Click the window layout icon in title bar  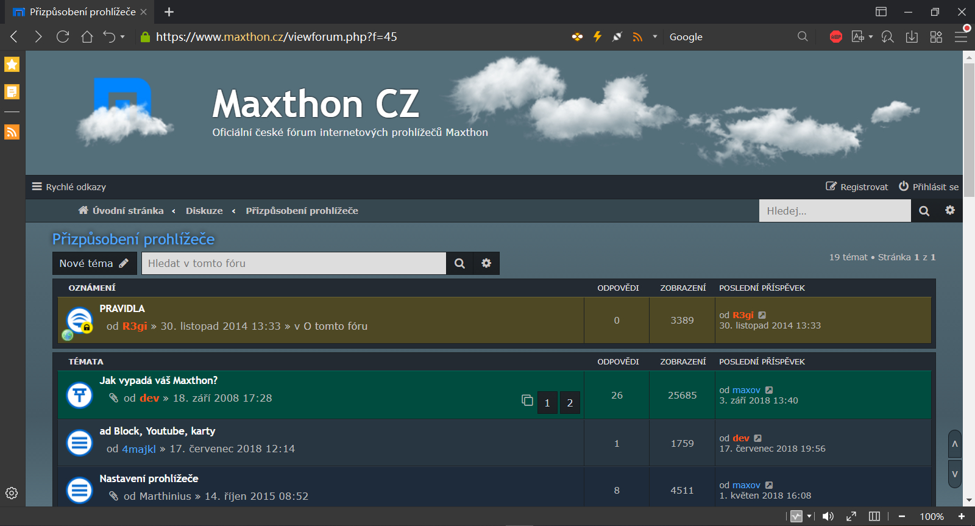pos(881,12)
